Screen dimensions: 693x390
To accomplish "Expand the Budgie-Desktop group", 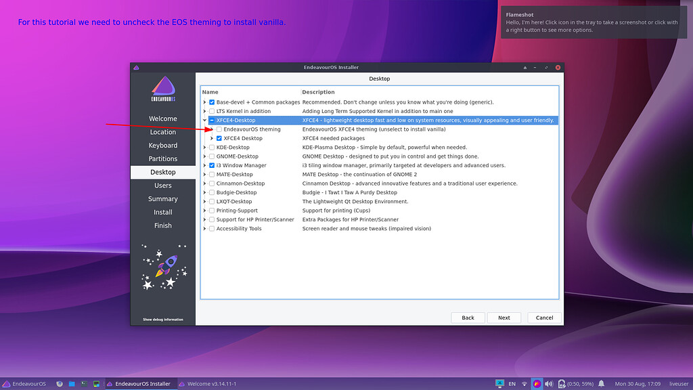I will 204,192.
